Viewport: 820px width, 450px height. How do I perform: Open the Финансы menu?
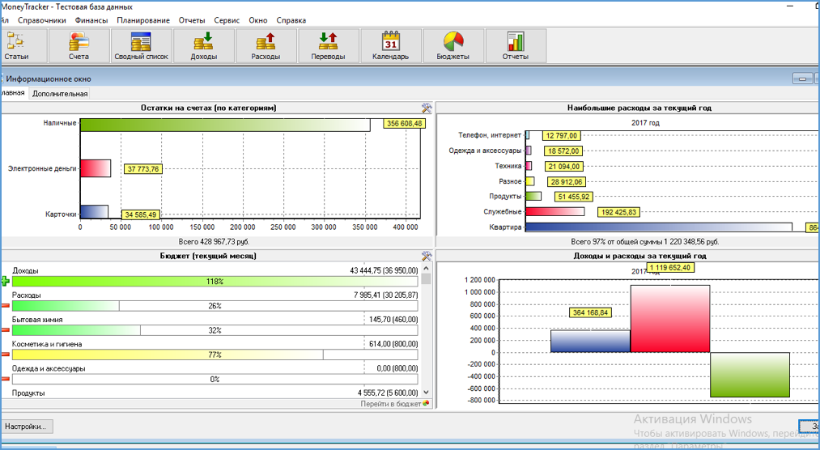pos(91,20)
